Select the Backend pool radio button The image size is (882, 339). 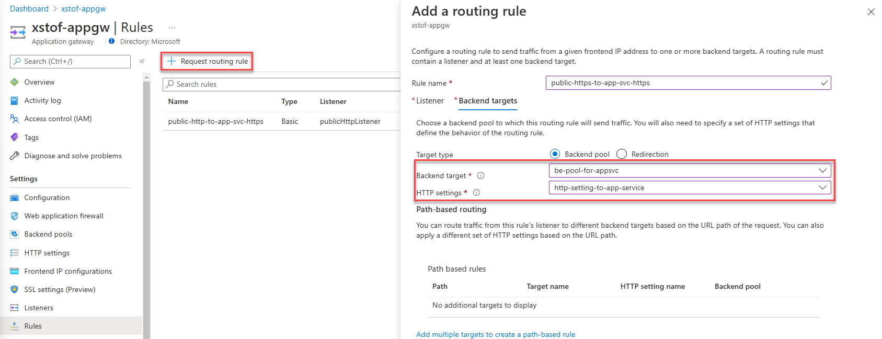(555, 154)
